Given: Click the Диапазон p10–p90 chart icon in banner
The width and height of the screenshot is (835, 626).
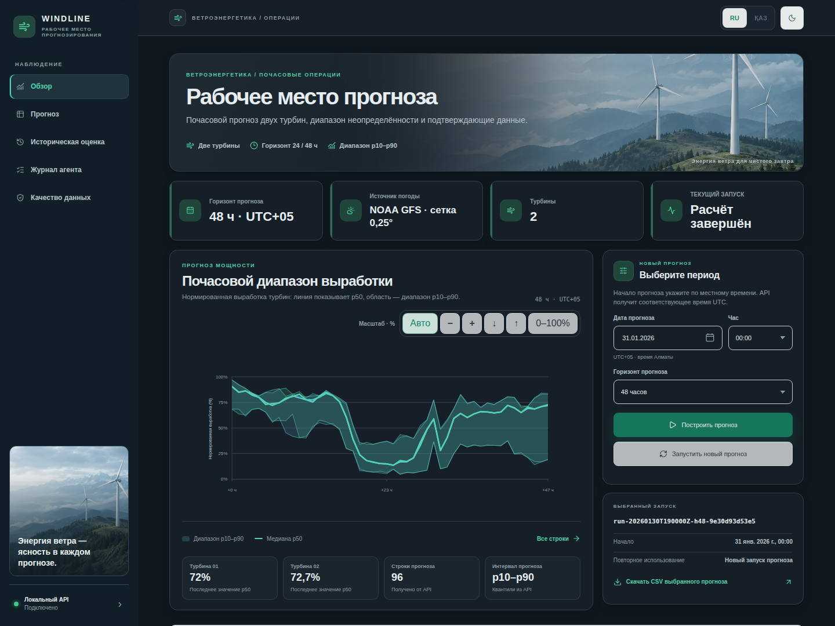Looking at the screenshot, I should click(x=332, y=145).
